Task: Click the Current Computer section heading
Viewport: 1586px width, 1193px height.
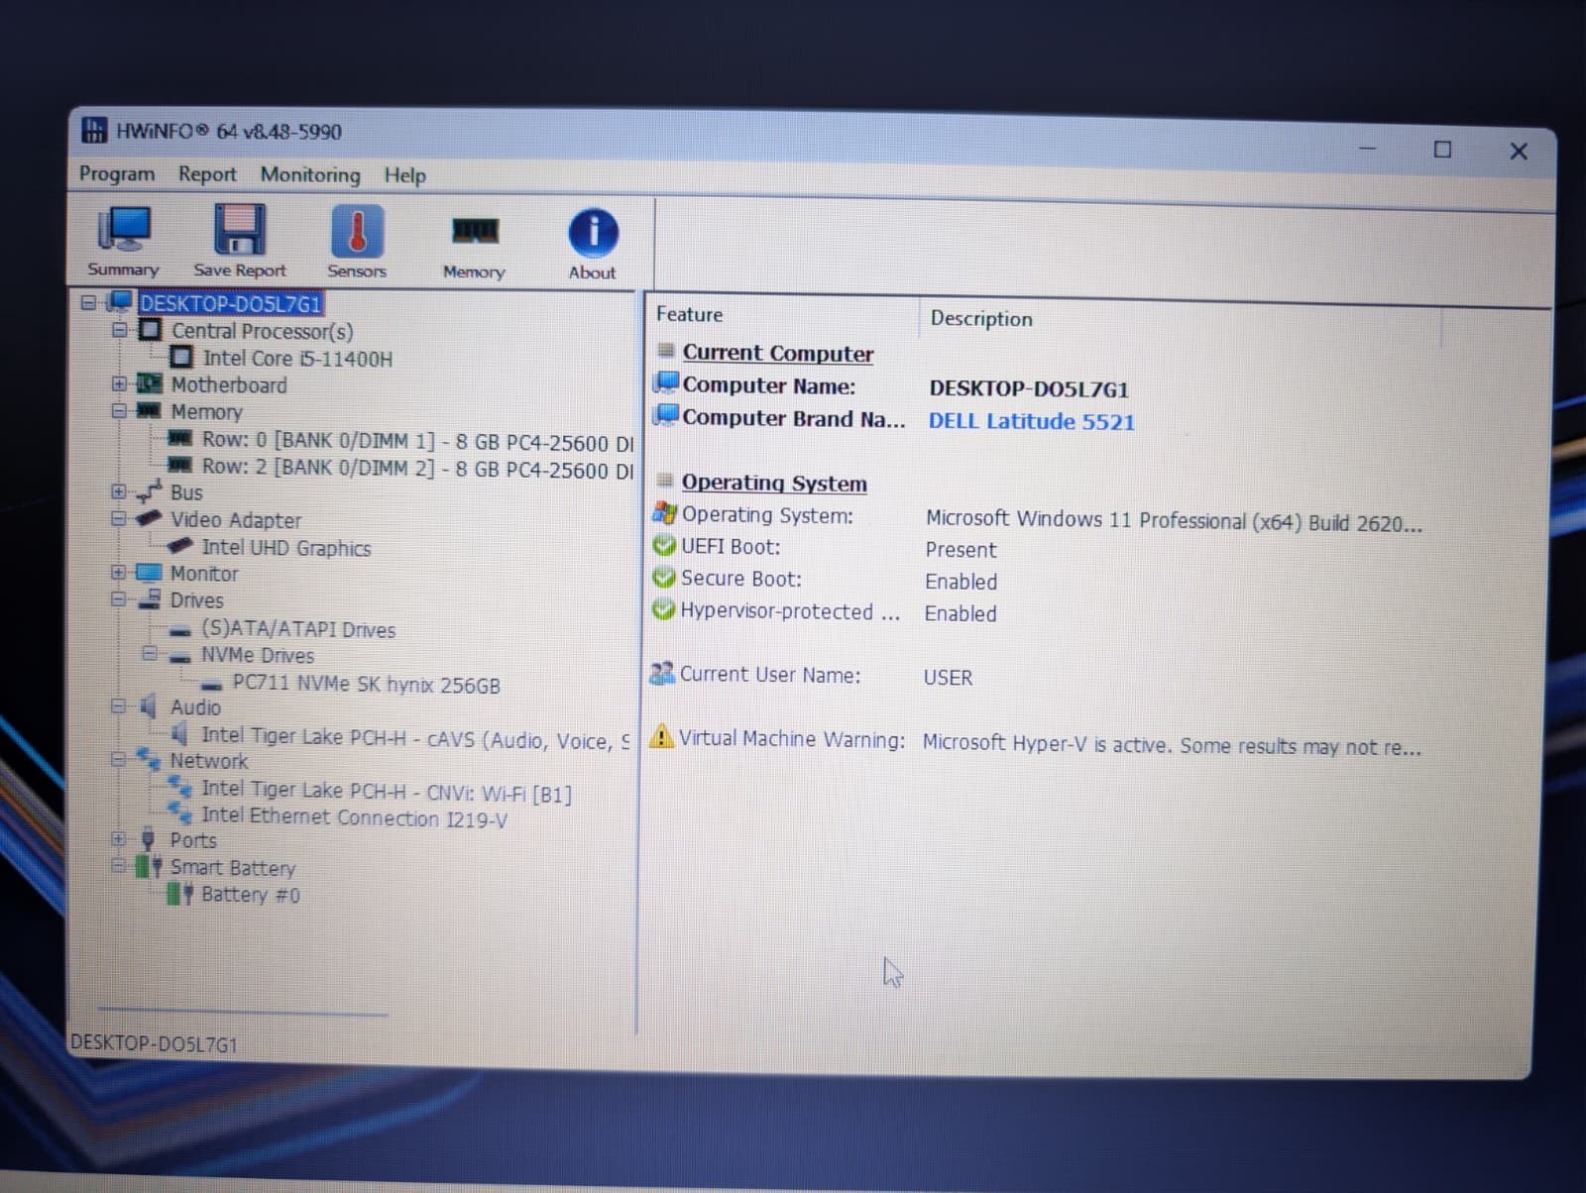Action: click(x=777, y=353)
